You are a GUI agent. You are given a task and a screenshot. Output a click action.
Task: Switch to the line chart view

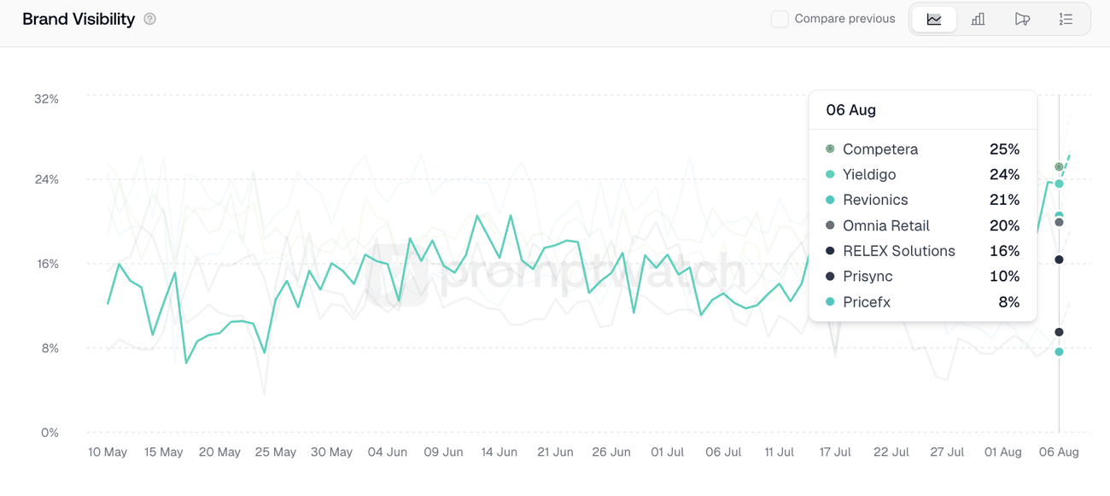tap(934, 19)
